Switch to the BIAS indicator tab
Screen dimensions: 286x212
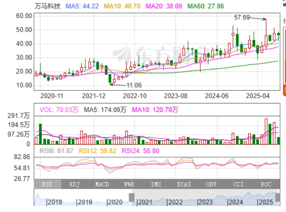[x=184, y=184]
